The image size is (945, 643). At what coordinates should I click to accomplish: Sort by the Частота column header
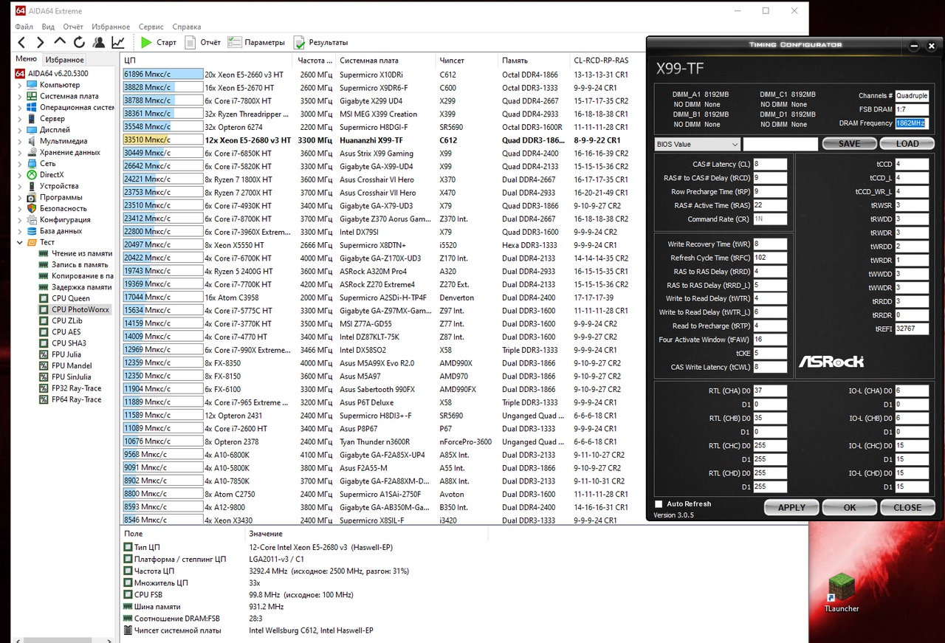pyautogui.click(x=315, y=60)
